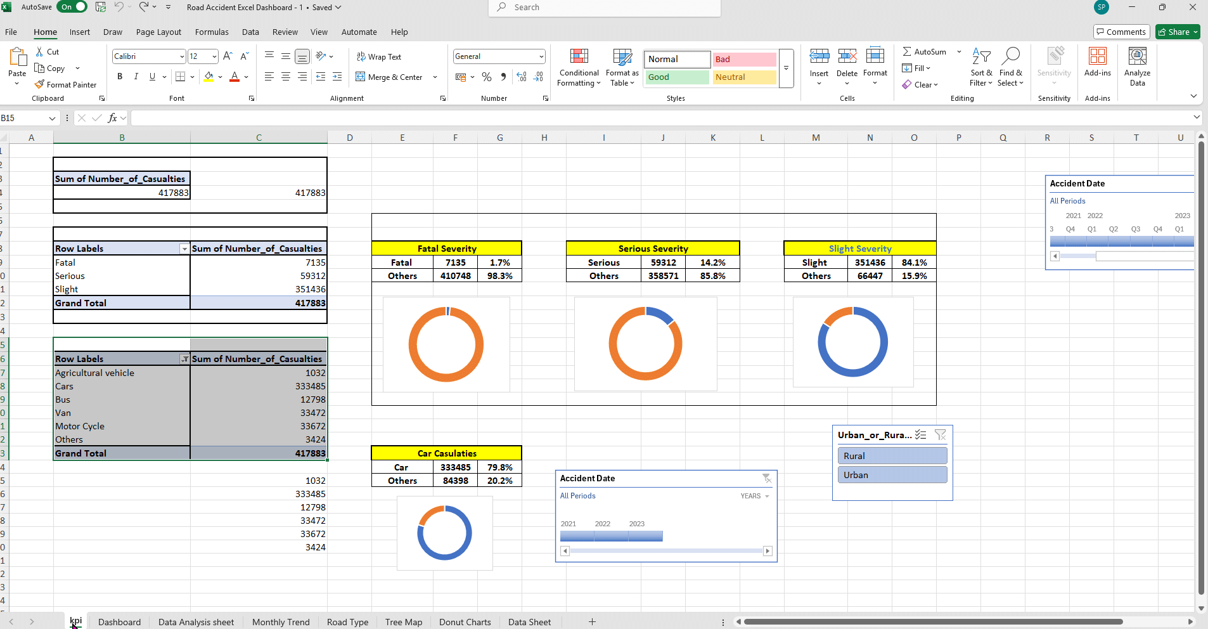Click the Cut scissors icon
Screen dimensions: 1208x629
[40, 52]
